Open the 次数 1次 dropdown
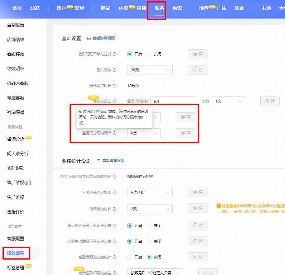 tap(228, 102)
